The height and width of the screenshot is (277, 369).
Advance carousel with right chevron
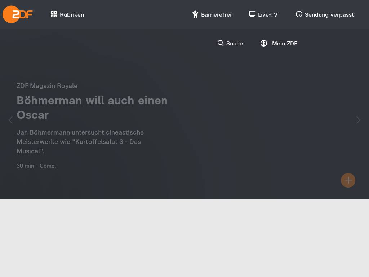coord(358,120)
